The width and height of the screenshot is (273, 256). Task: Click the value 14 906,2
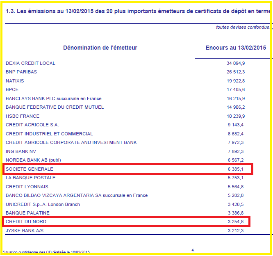point(236,107)
